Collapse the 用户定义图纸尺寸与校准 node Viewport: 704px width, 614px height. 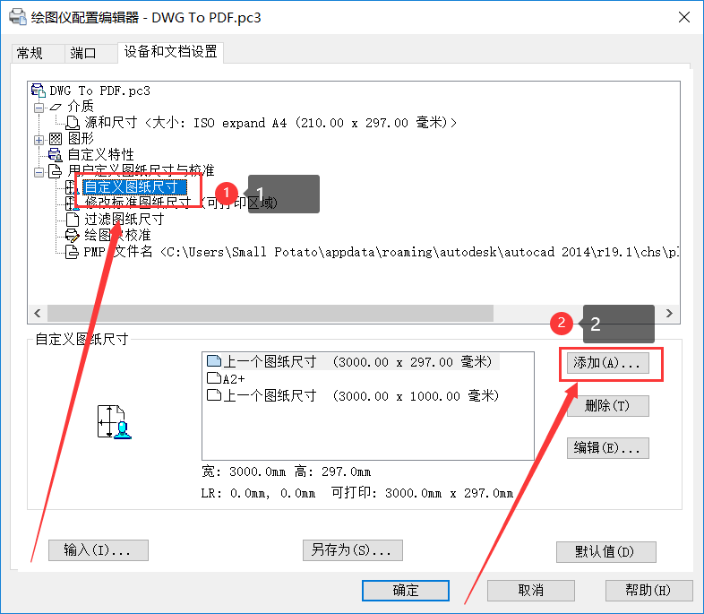[39, 172]
